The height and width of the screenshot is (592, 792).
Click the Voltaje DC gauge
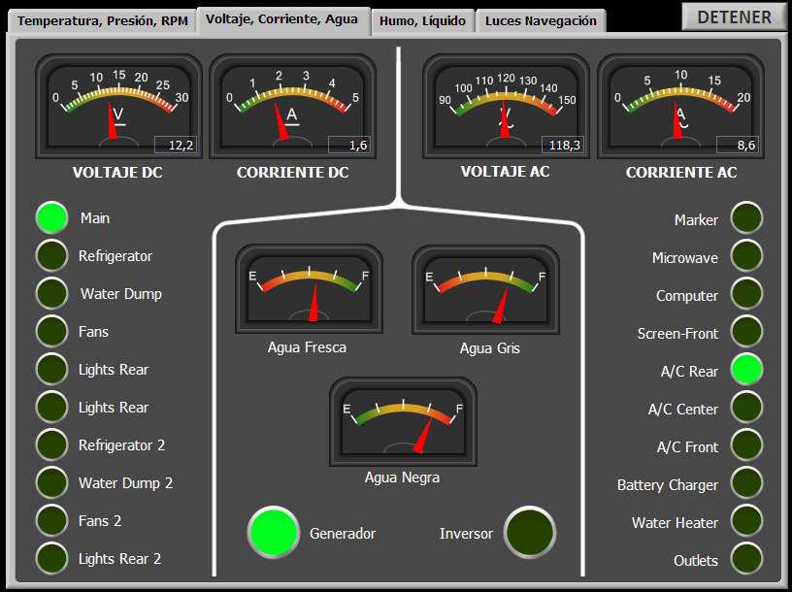point(118,107)
